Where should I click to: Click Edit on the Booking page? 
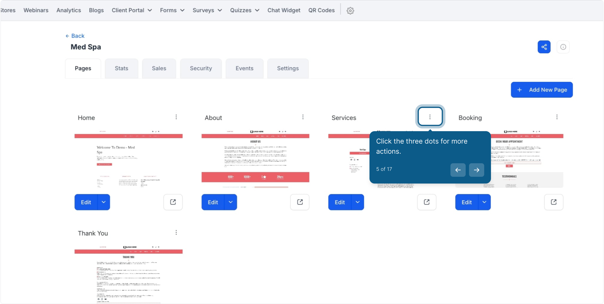467,202
